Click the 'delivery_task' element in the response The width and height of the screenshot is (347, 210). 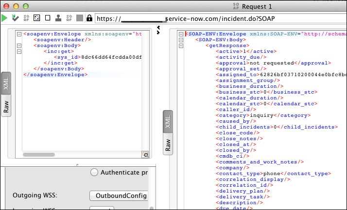[x=243, y=197]
